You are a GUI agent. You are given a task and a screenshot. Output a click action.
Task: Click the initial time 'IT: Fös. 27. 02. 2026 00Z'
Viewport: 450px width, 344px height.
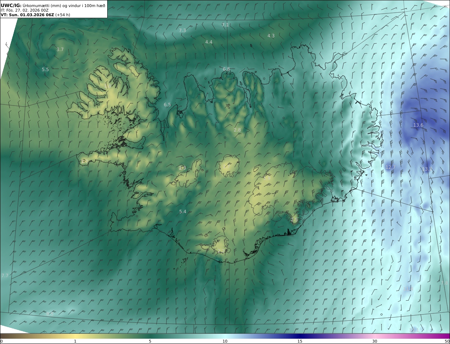pos(25,10)
